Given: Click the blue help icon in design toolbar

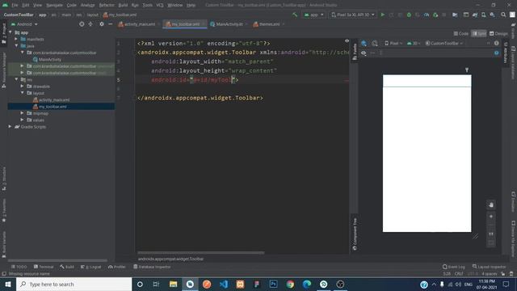Looking at the screenshot, I should click(x=497, y=53).
